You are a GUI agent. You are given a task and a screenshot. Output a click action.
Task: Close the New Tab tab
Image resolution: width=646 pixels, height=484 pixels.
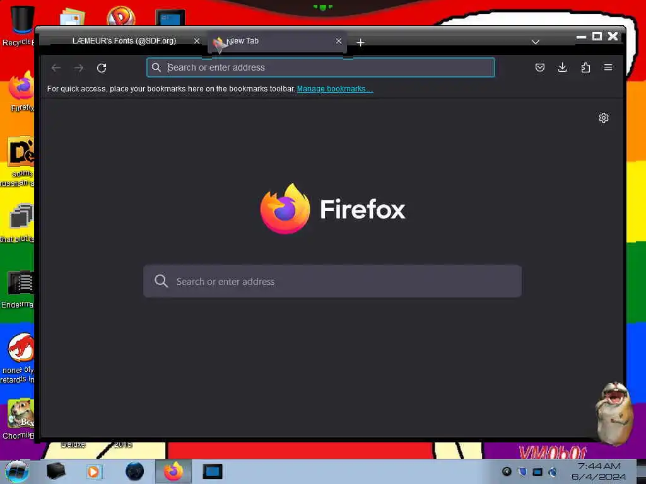click(339, 41)
